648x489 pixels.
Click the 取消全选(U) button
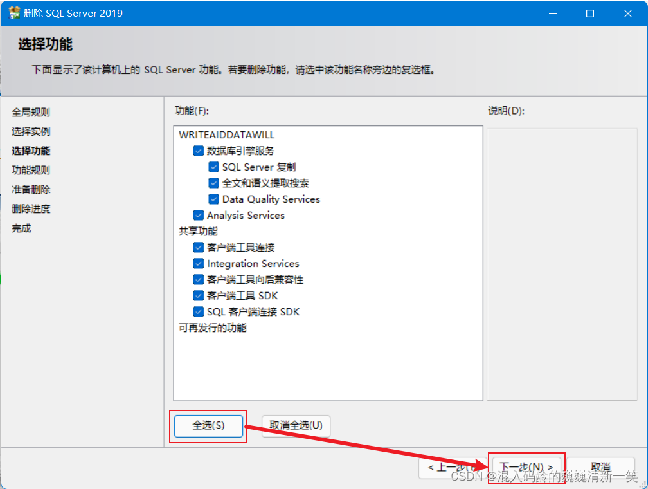pyautogui.click(x=296, y=426)
